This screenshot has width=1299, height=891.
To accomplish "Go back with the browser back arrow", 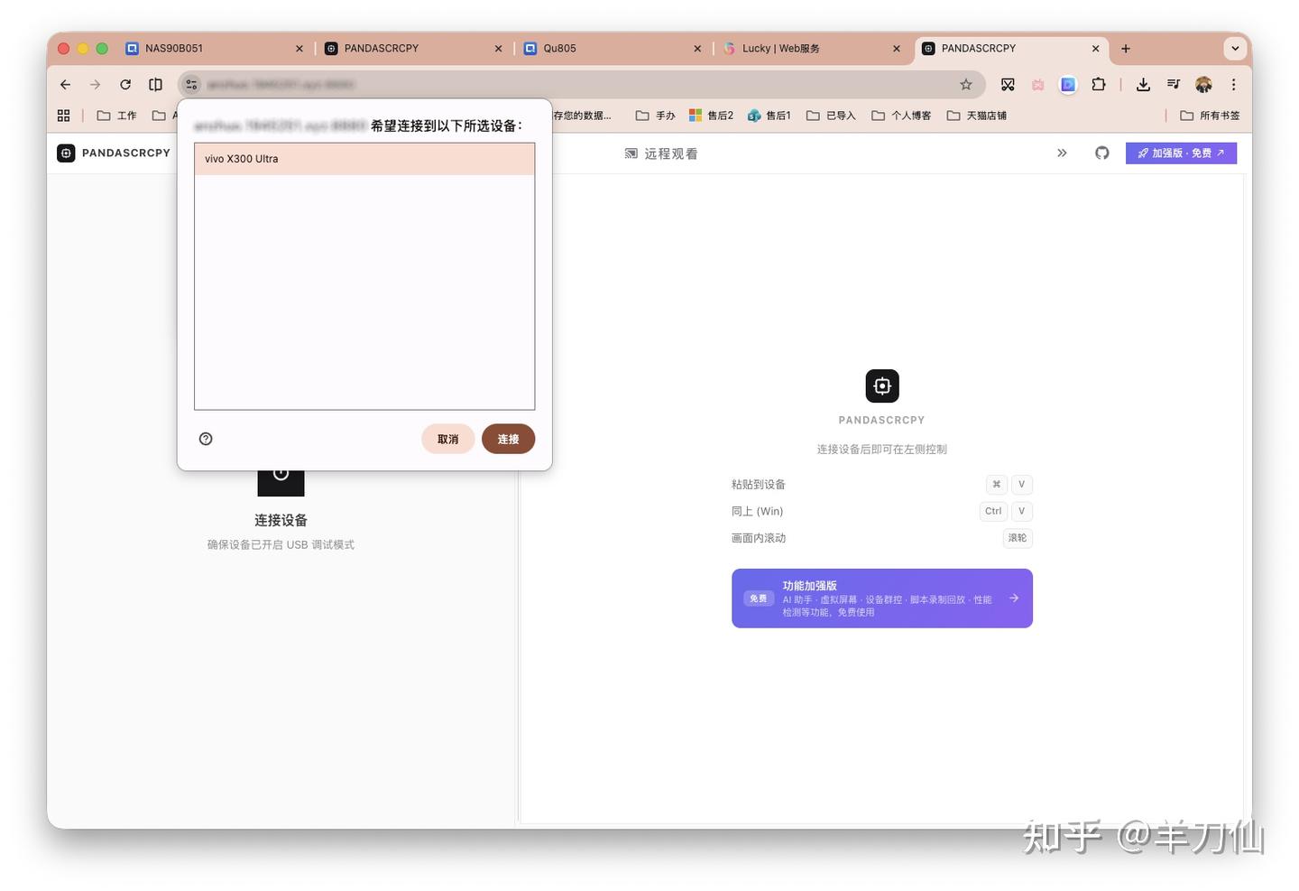I will click(65, 85).
